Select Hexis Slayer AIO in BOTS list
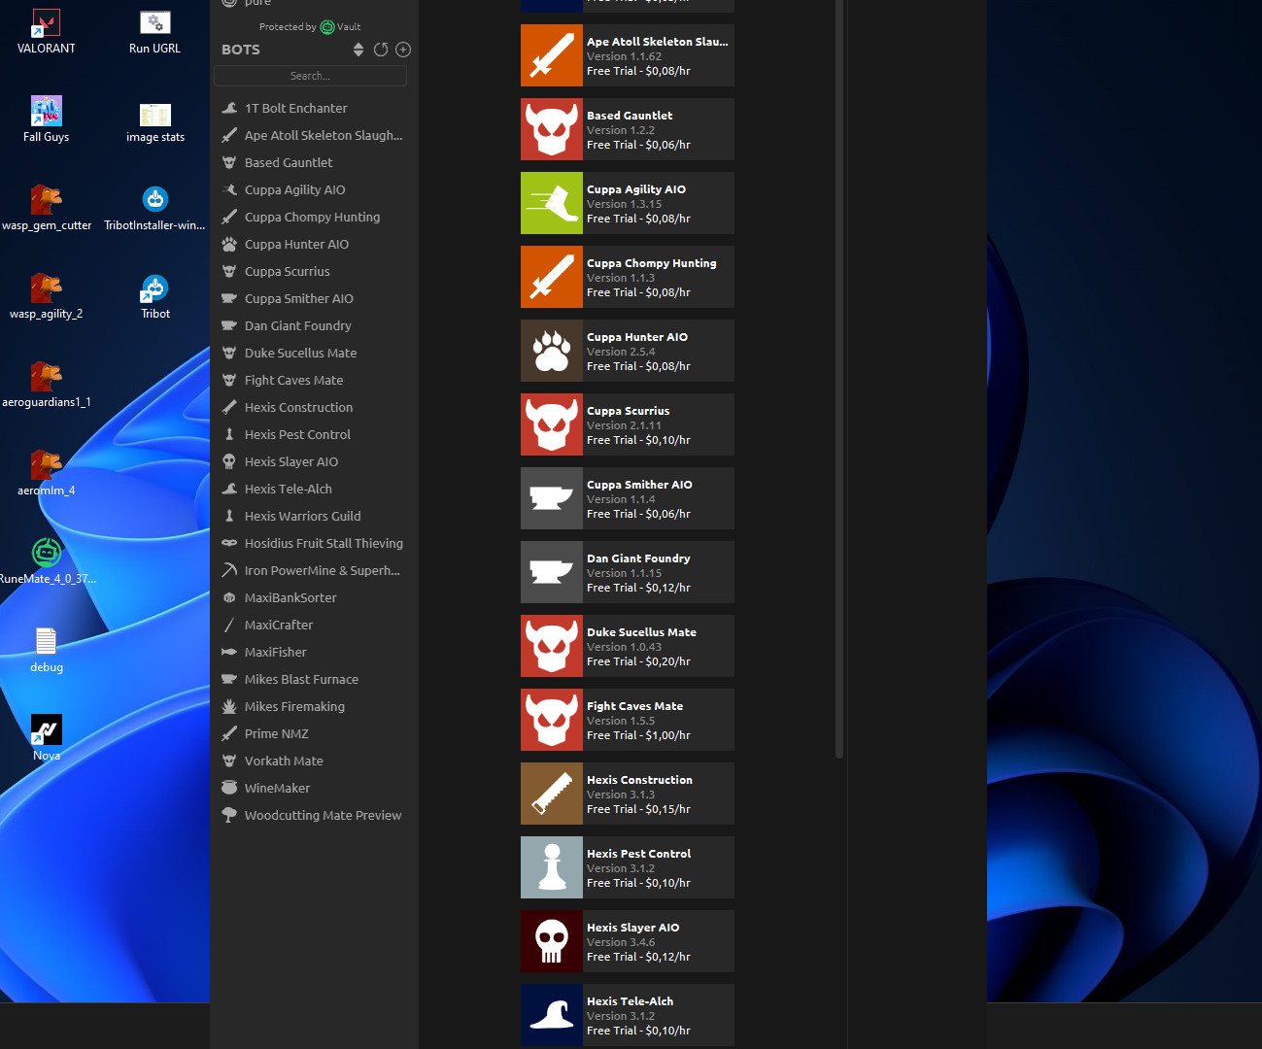The width and height of the screenshot is (1262, 1049). (x=314, y=461)
